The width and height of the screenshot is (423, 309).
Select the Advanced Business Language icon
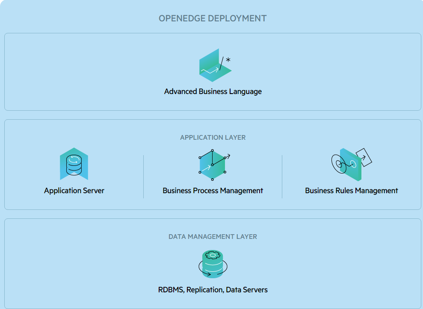click(213, 65)
